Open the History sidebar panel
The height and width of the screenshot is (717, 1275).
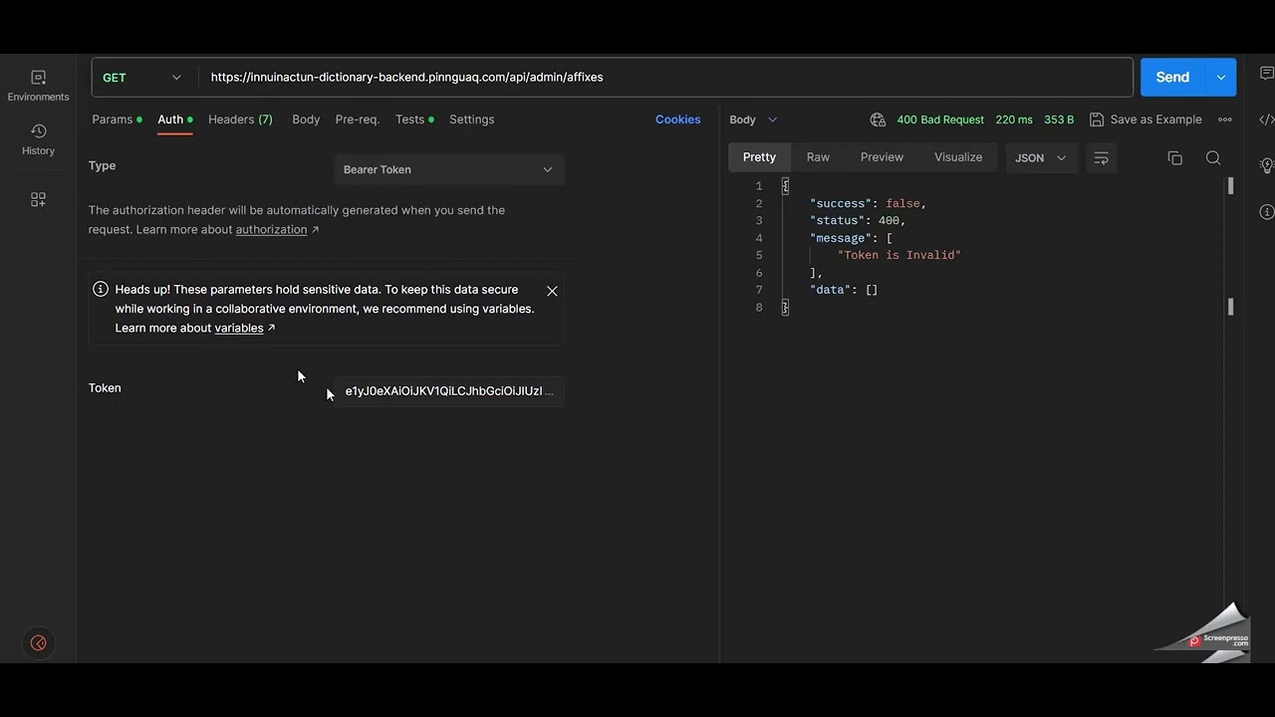click(38, 140)
